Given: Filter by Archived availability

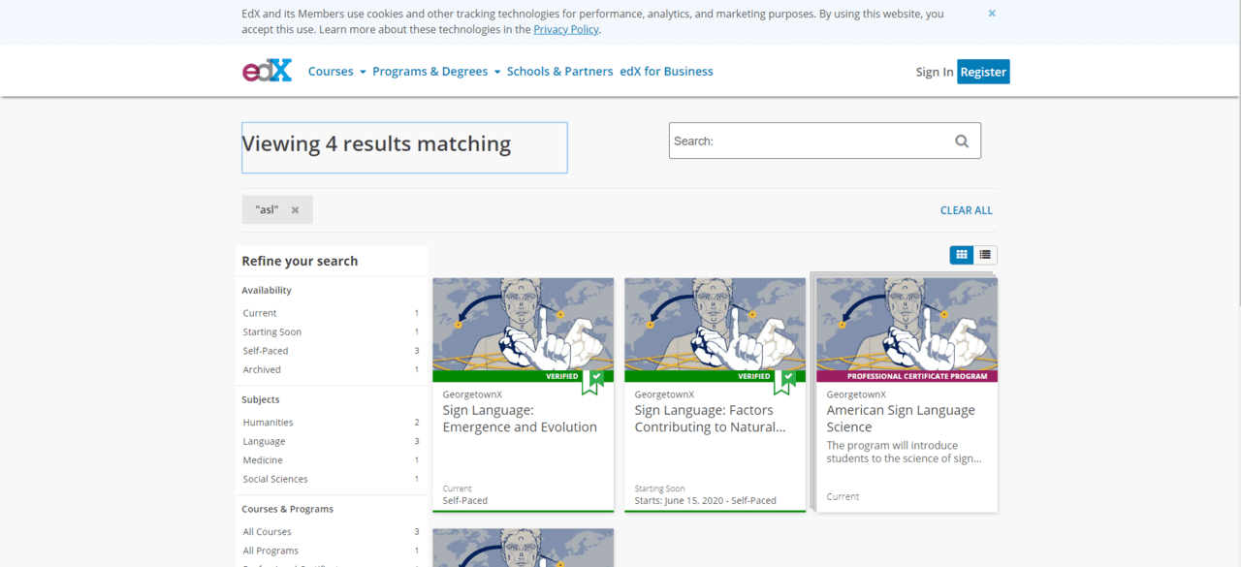Looking at the screenshot, I should pos(331,369).
